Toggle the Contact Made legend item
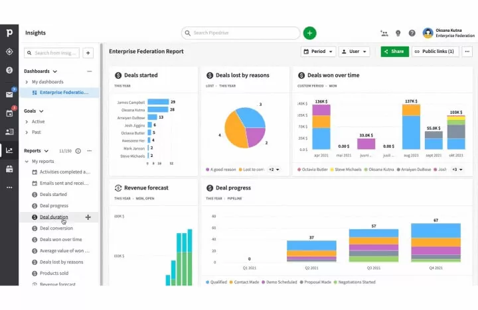478x310 pixels. click(x=244, y=282)
